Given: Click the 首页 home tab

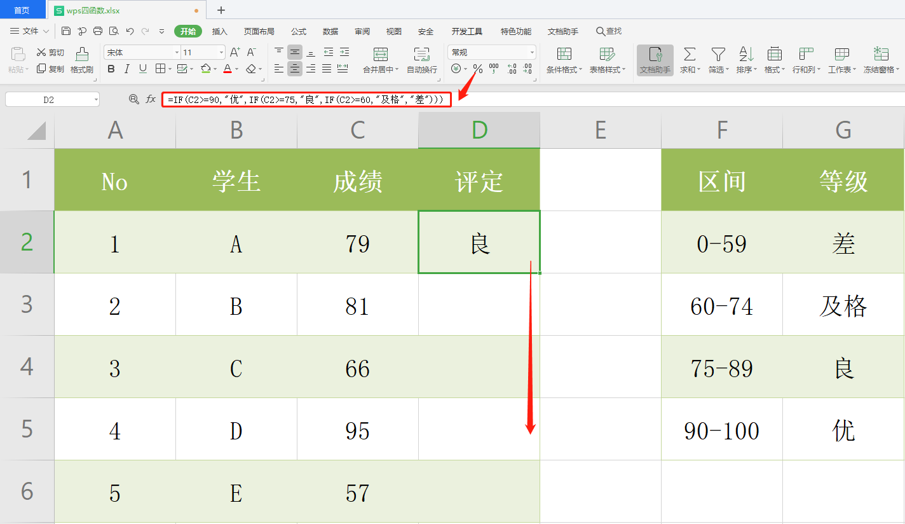Looking at the screenshot, I should click(x=22, y=10).
